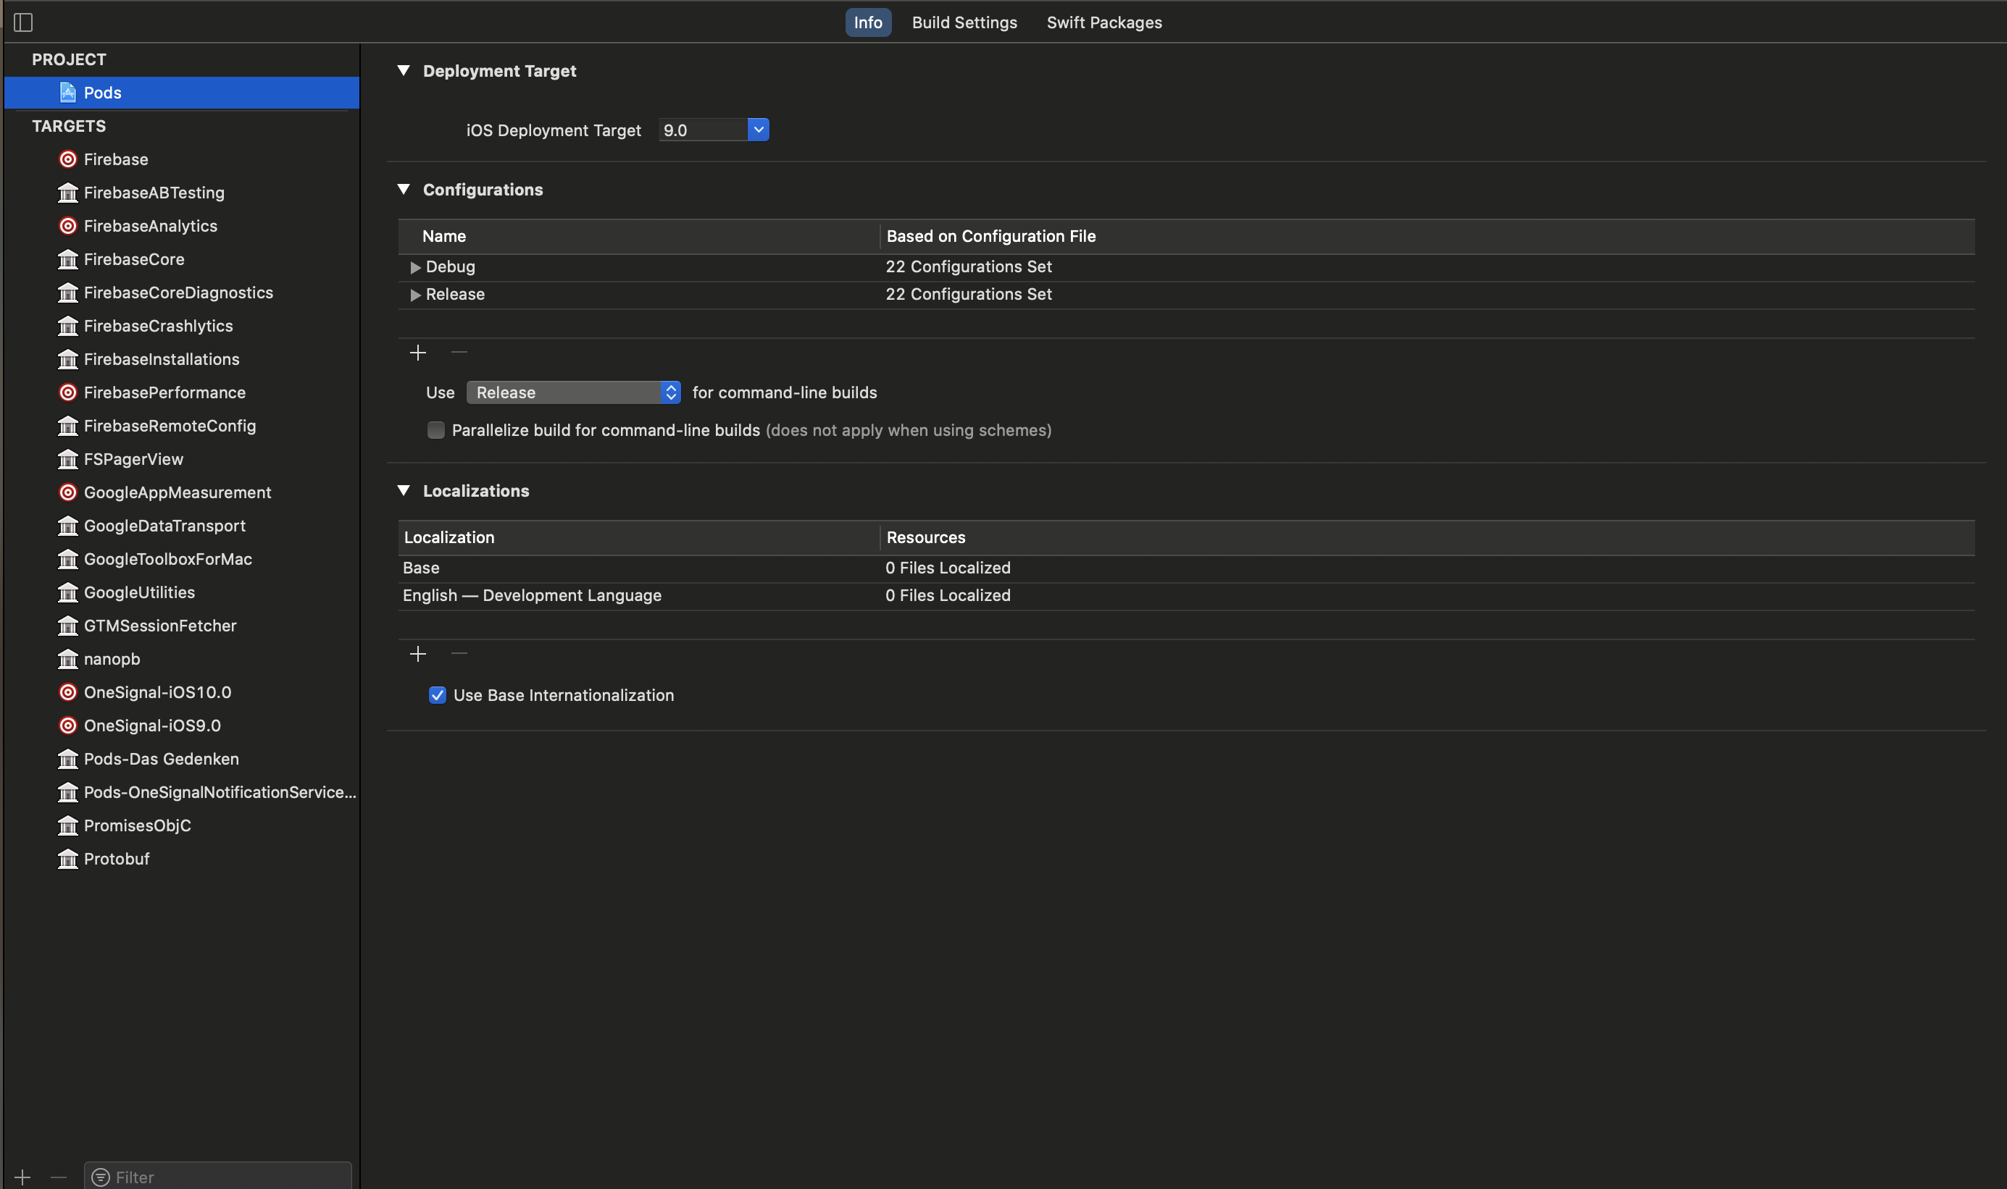Click the Name column header
Screen dimensions: 2007x1189
coord(639,236)
